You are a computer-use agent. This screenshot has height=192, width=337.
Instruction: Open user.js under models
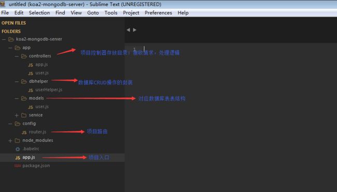tap(42, 107)
